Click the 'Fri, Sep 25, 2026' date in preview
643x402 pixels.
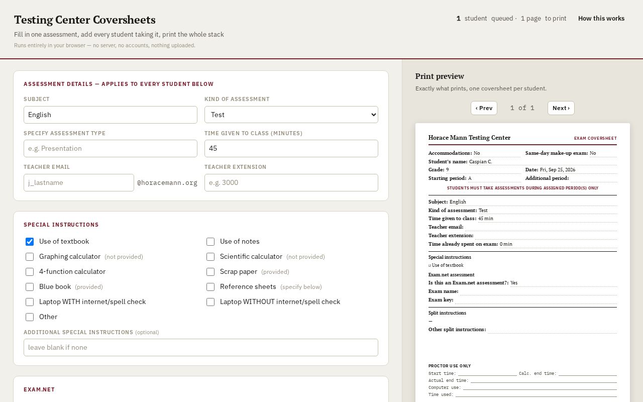(x=558, y=170)
